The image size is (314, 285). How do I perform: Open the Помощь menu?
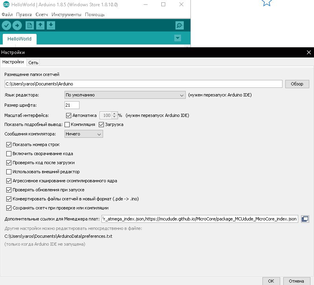[x=95, y=15]
